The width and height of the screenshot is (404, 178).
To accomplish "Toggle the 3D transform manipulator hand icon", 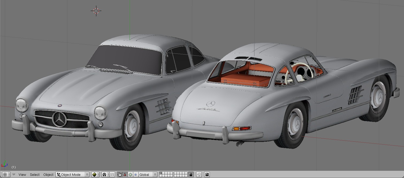I will coord(120,175).
